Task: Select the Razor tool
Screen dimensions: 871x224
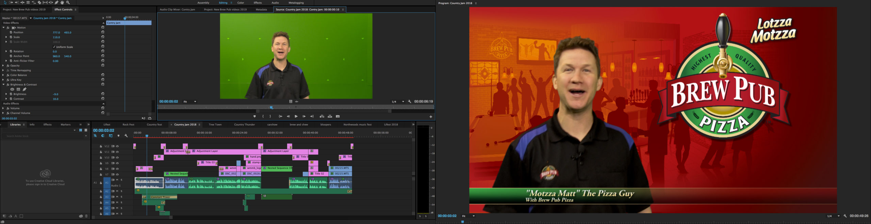Action: (x=39, y=3)
